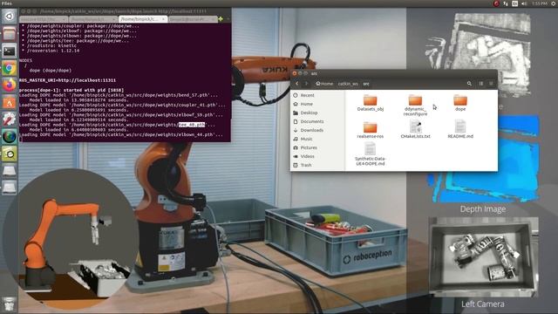
Task: Open Videos in the Files sidebar
Action: click(x=317, y=156)
